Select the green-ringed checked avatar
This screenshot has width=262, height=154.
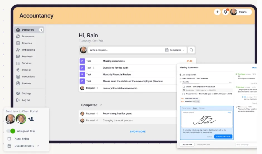pyautogui.click(x=21, y=119)
